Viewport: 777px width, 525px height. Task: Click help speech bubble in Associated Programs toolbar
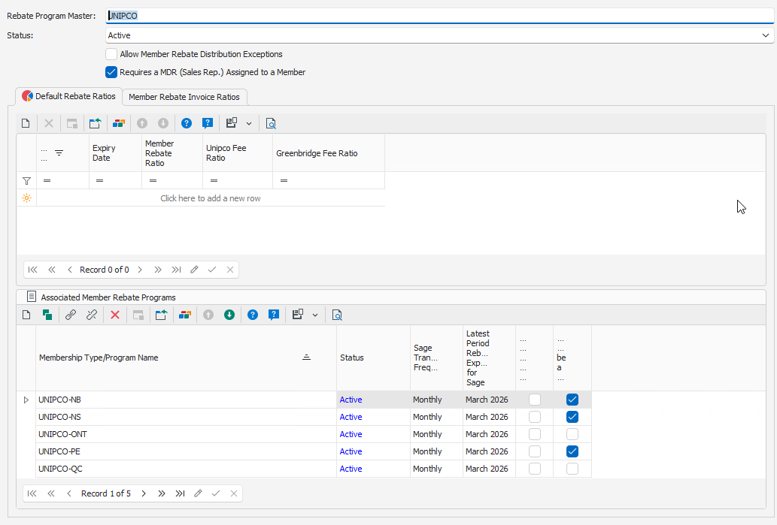pyautogui.click(x=274, y=315)
